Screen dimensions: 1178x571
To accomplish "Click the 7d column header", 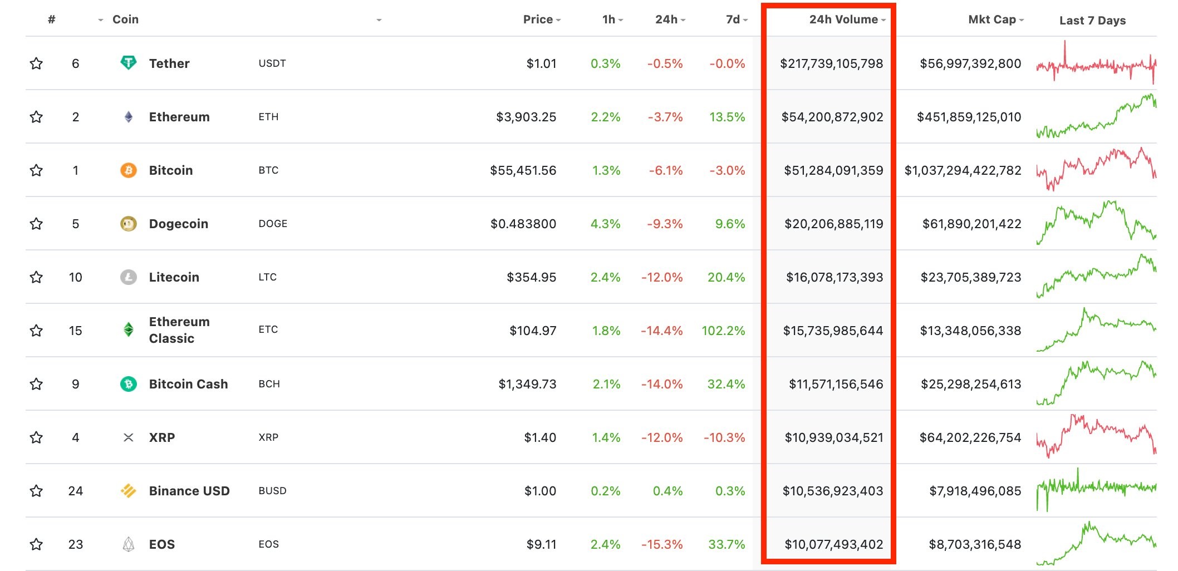I will (x=737, y=19).
